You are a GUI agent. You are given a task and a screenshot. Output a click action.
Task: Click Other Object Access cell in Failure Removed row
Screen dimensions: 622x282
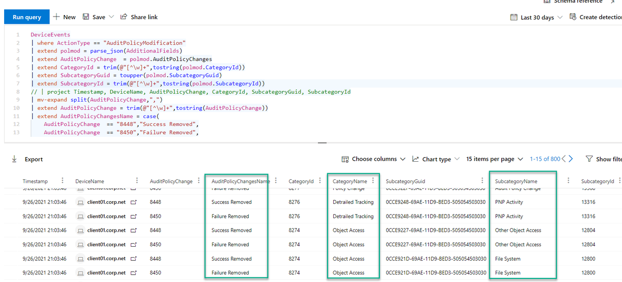(518, 244)
